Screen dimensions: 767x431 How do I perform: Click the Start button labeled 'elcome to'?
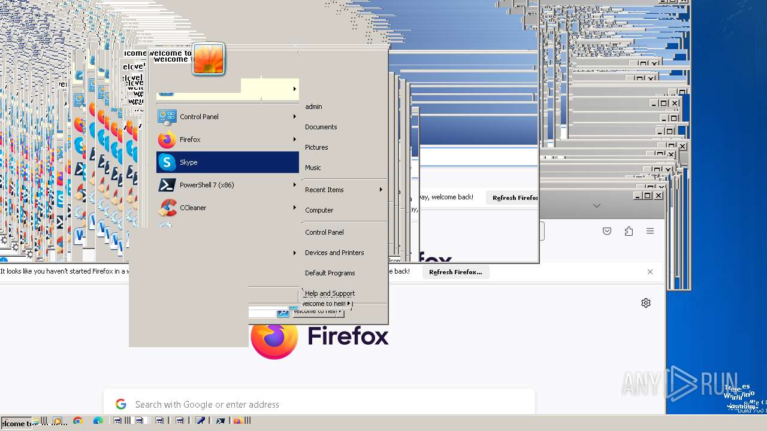(16, 423)
